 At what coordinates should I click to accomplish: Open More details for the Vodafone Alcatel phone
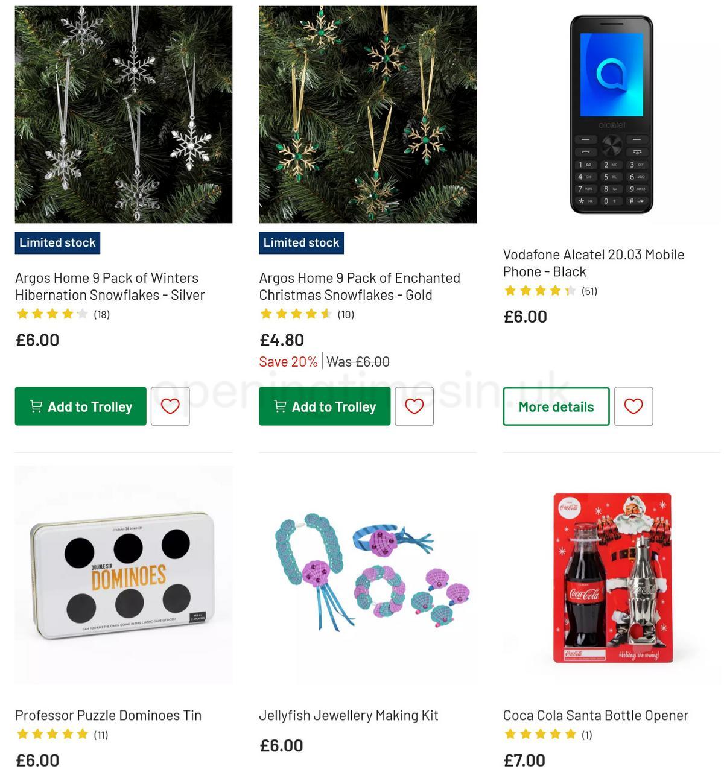point(556,406)
